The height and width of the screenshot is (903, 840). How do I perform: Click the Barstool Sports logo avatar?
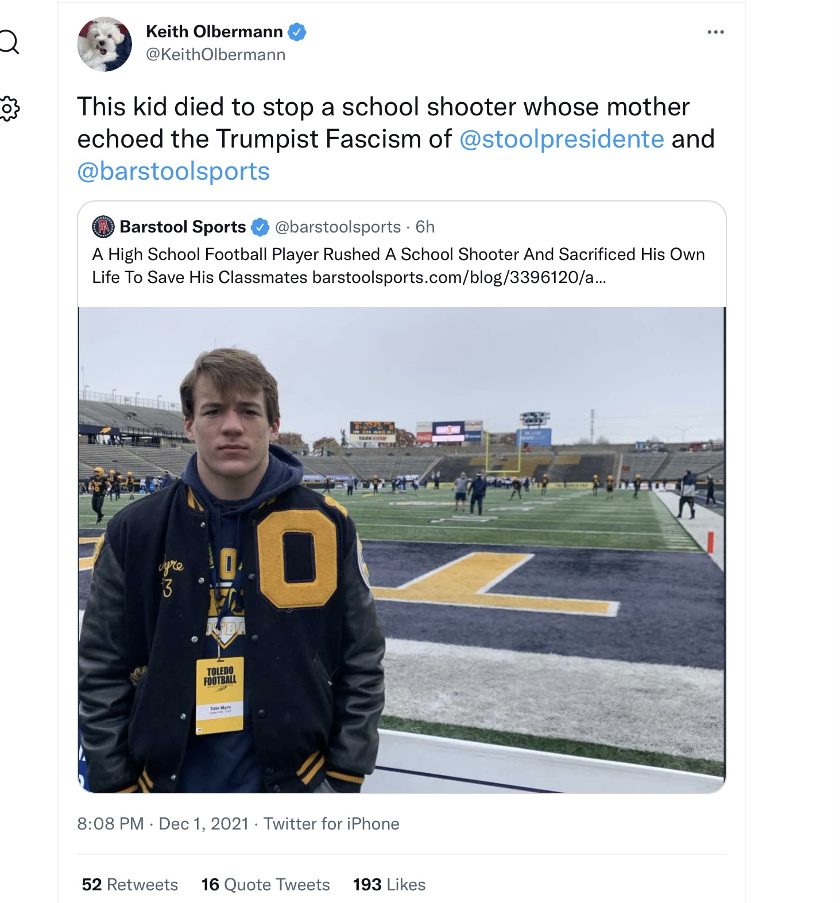click(x=103, y=227)
